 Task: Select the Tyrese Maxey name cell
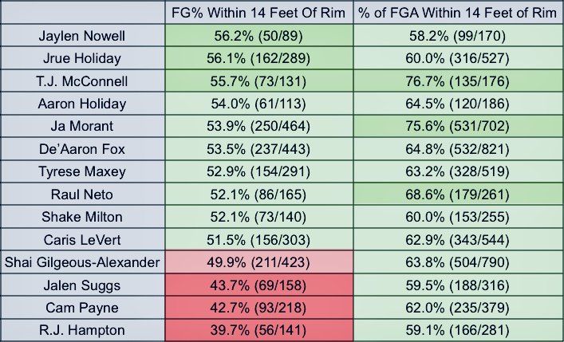pyautogui.click(x=82, y=171)
